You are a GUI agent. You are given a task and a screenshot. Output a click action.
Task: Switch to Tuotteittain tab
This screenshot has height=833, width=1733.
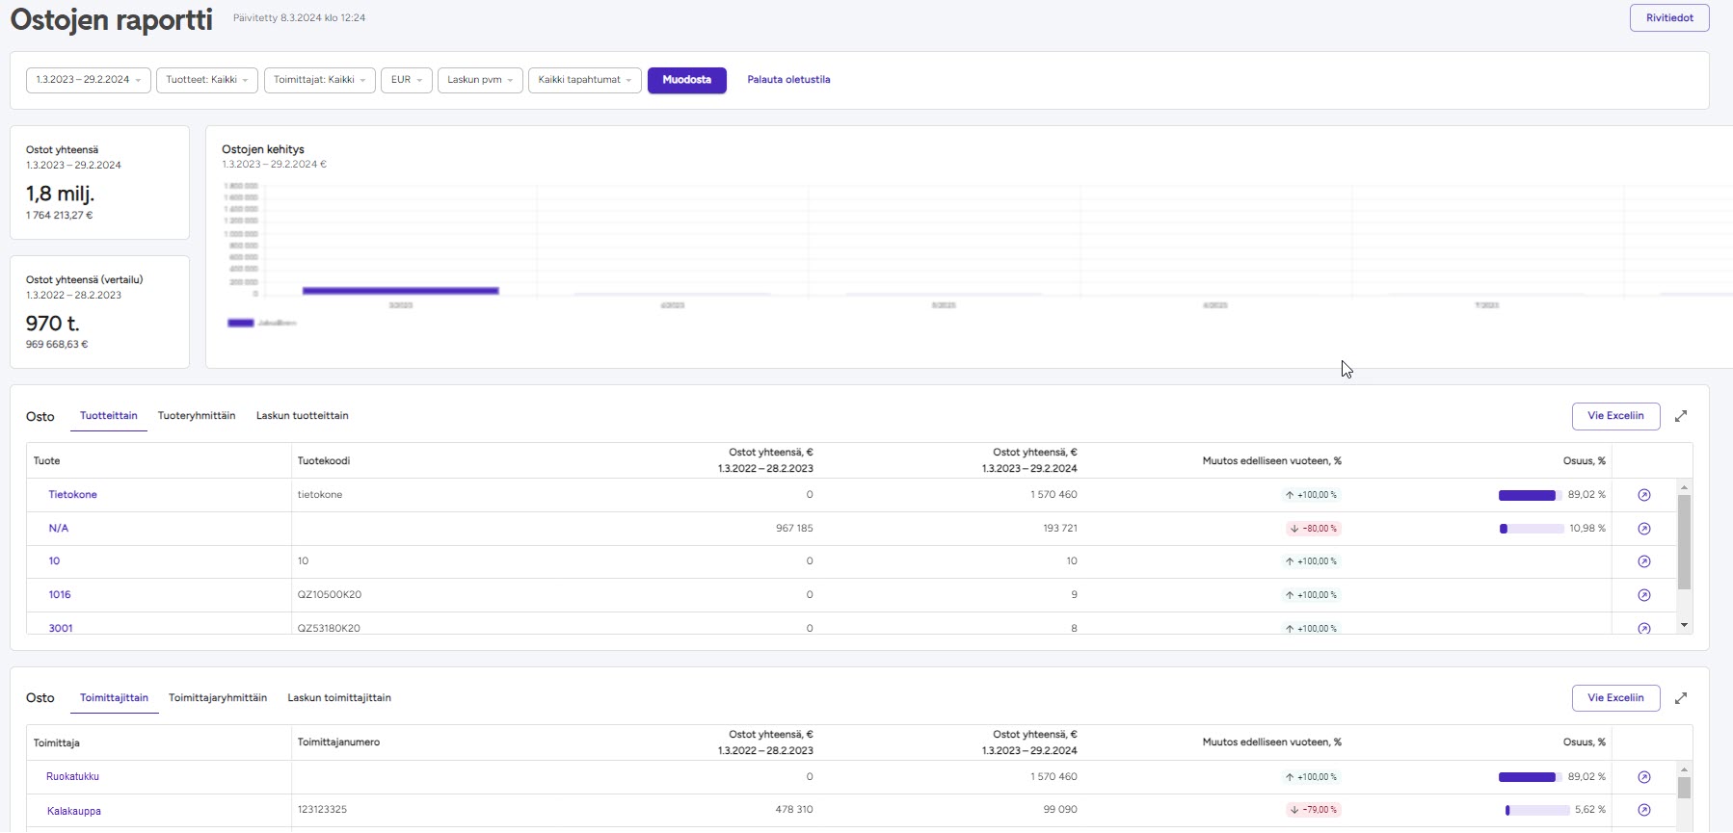(x=109, y=416)
